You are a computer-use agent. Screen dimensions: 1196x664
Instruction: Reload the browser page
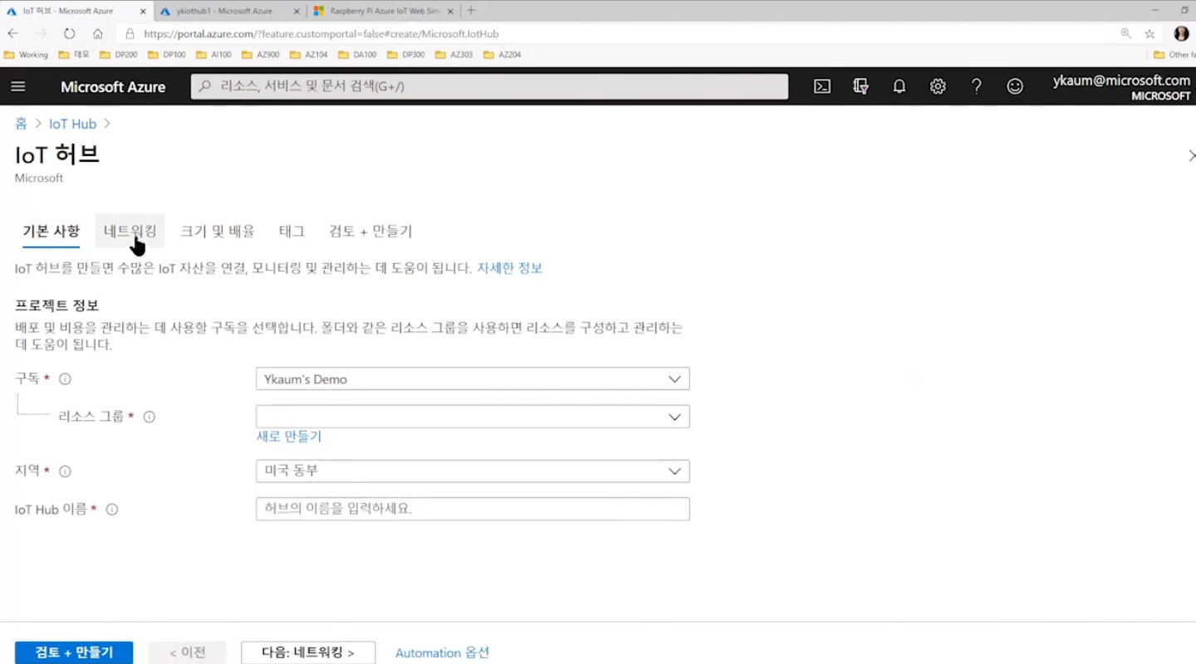(x=70, y=34)
